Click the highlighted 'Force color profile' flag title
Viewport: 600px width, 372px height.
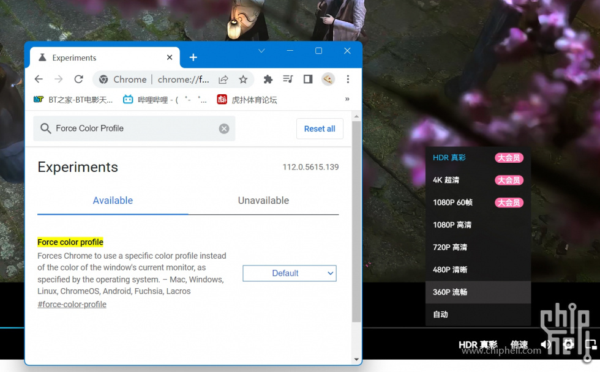click(x=70, y=242)
